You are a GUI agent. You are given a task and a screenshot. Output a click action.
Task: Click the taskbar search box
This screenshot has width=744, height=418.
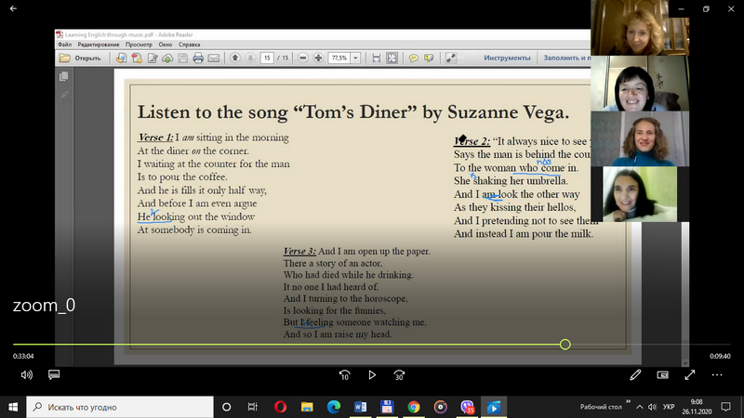pyautogui.click(x=120, y=407)
